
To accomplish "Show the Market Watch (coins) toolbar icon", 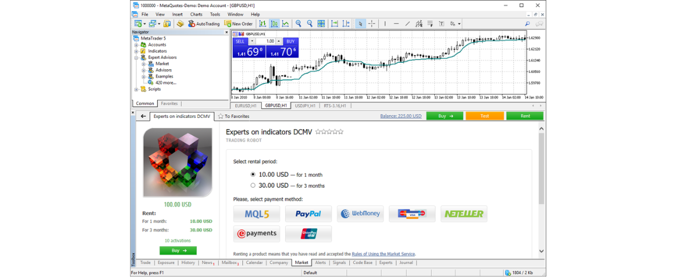I will 167,23.
